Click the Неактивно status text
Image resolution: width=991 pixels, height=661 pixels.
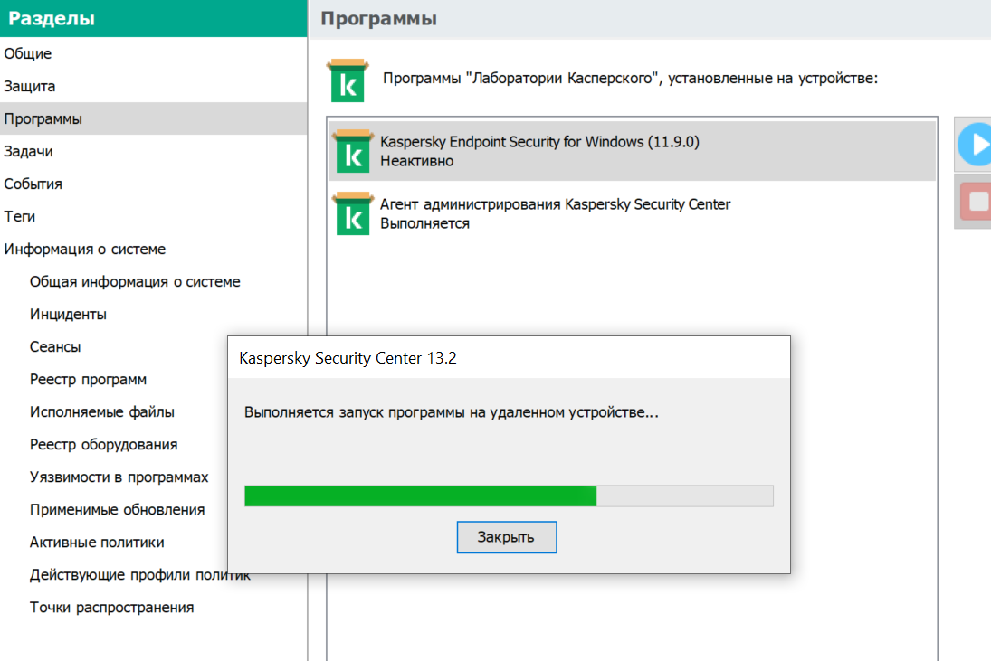point(416,161)
